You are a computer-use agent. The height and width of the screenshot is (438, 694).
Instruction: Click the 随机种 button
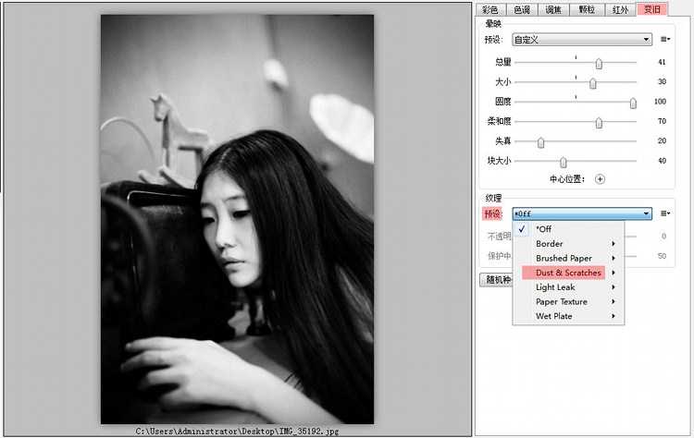point(495,279)
